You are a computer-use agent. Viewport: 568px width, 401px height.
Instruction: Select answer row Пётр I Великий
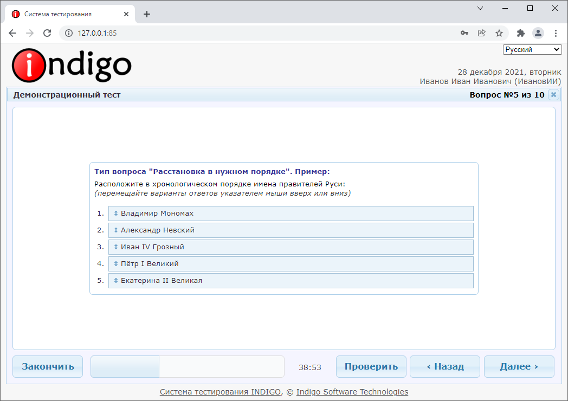pyautogui.click(x=291, y=264)
